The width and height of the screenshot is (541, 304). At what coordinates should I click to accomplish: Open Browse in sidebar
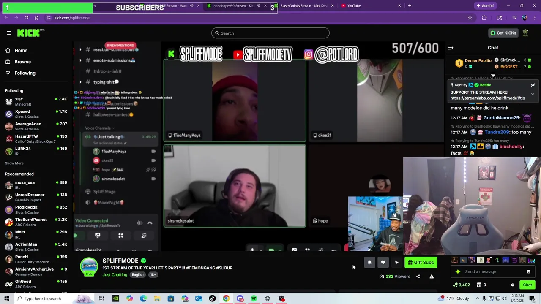(22, 62)
